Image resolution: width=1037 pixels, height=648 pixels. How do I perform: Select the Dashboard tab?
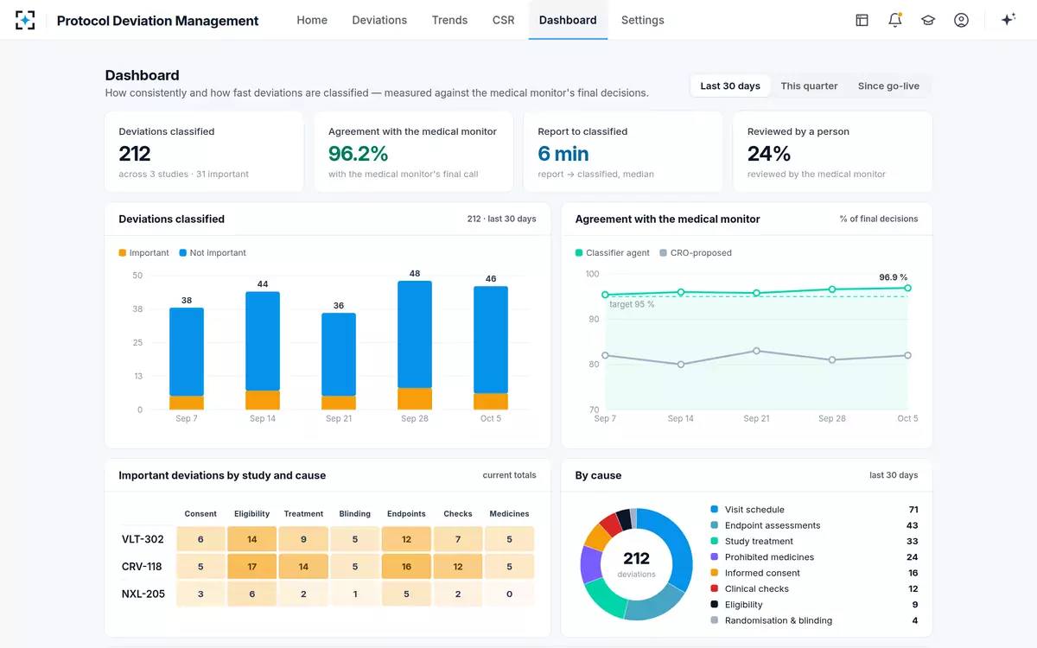[568, 20]
